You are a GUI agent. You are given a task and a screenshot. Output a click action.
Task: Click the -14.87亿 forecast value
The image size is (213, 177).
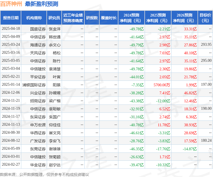(x=190, y=149)
